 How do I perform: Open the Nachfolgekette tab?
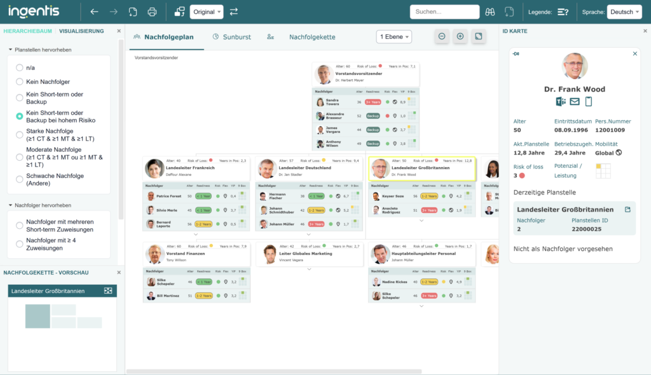coord(312,37)
